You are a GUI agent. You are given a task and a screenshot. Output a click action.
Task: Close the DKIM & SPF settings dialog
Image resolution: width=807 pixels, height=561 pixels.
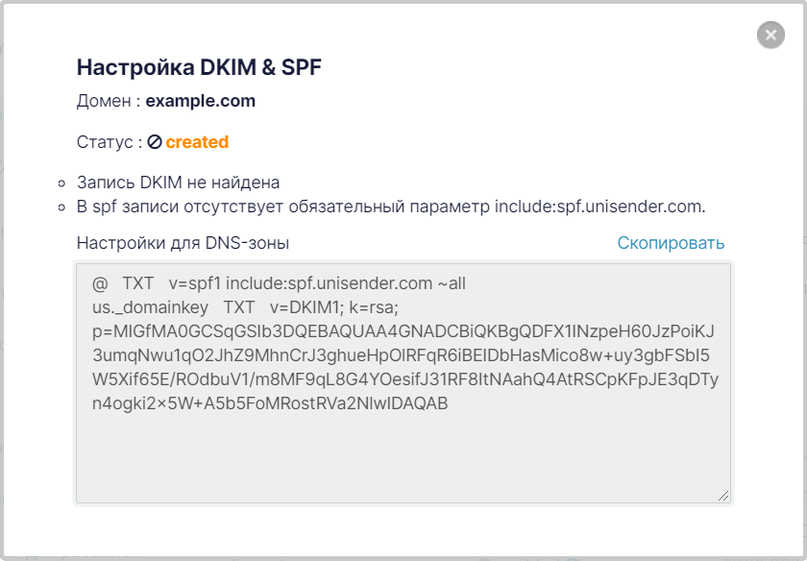pos(770,35)
